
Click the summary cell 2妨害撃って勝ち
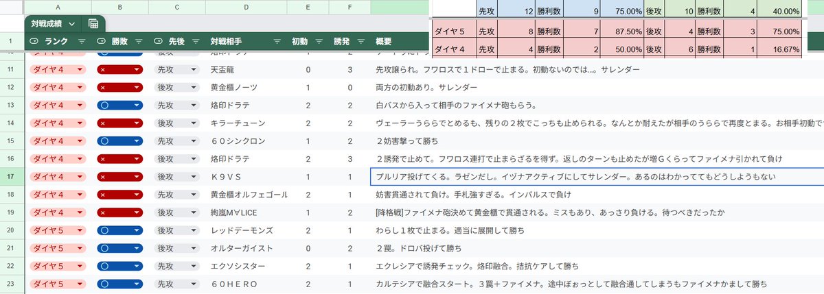pyautogui.click(x=596, y=140)
